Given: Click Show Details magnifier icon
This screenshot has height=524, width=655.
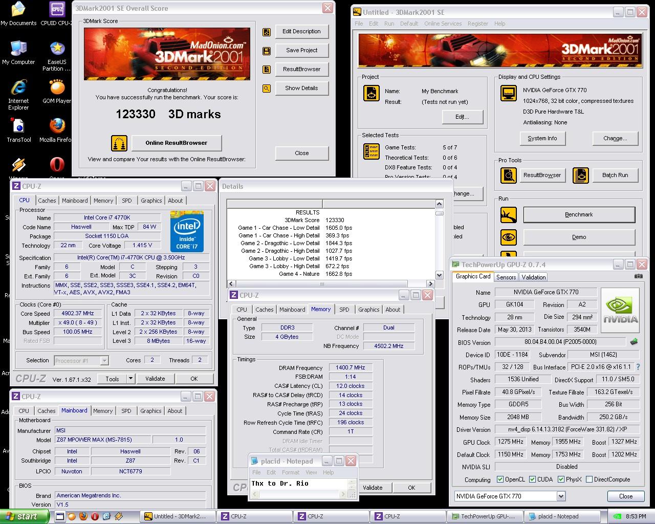Looking at the screenshot, I should (267, 89).
